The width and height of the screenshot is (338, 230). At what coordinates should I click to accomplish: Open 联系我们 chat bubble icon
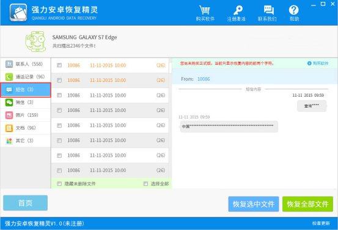point(268,10)
